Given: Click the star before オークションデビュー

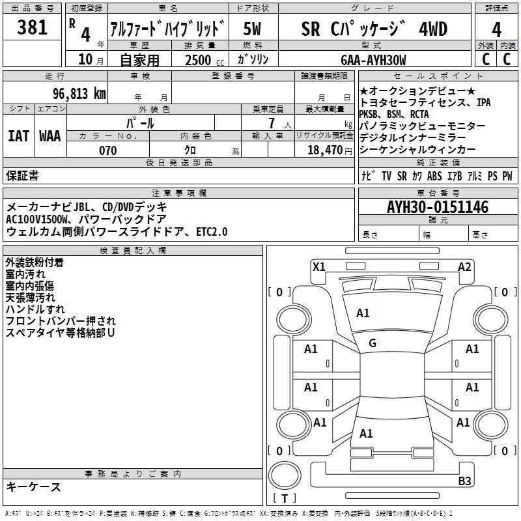Looking at the screenshot, I should [x=363, y=91].
